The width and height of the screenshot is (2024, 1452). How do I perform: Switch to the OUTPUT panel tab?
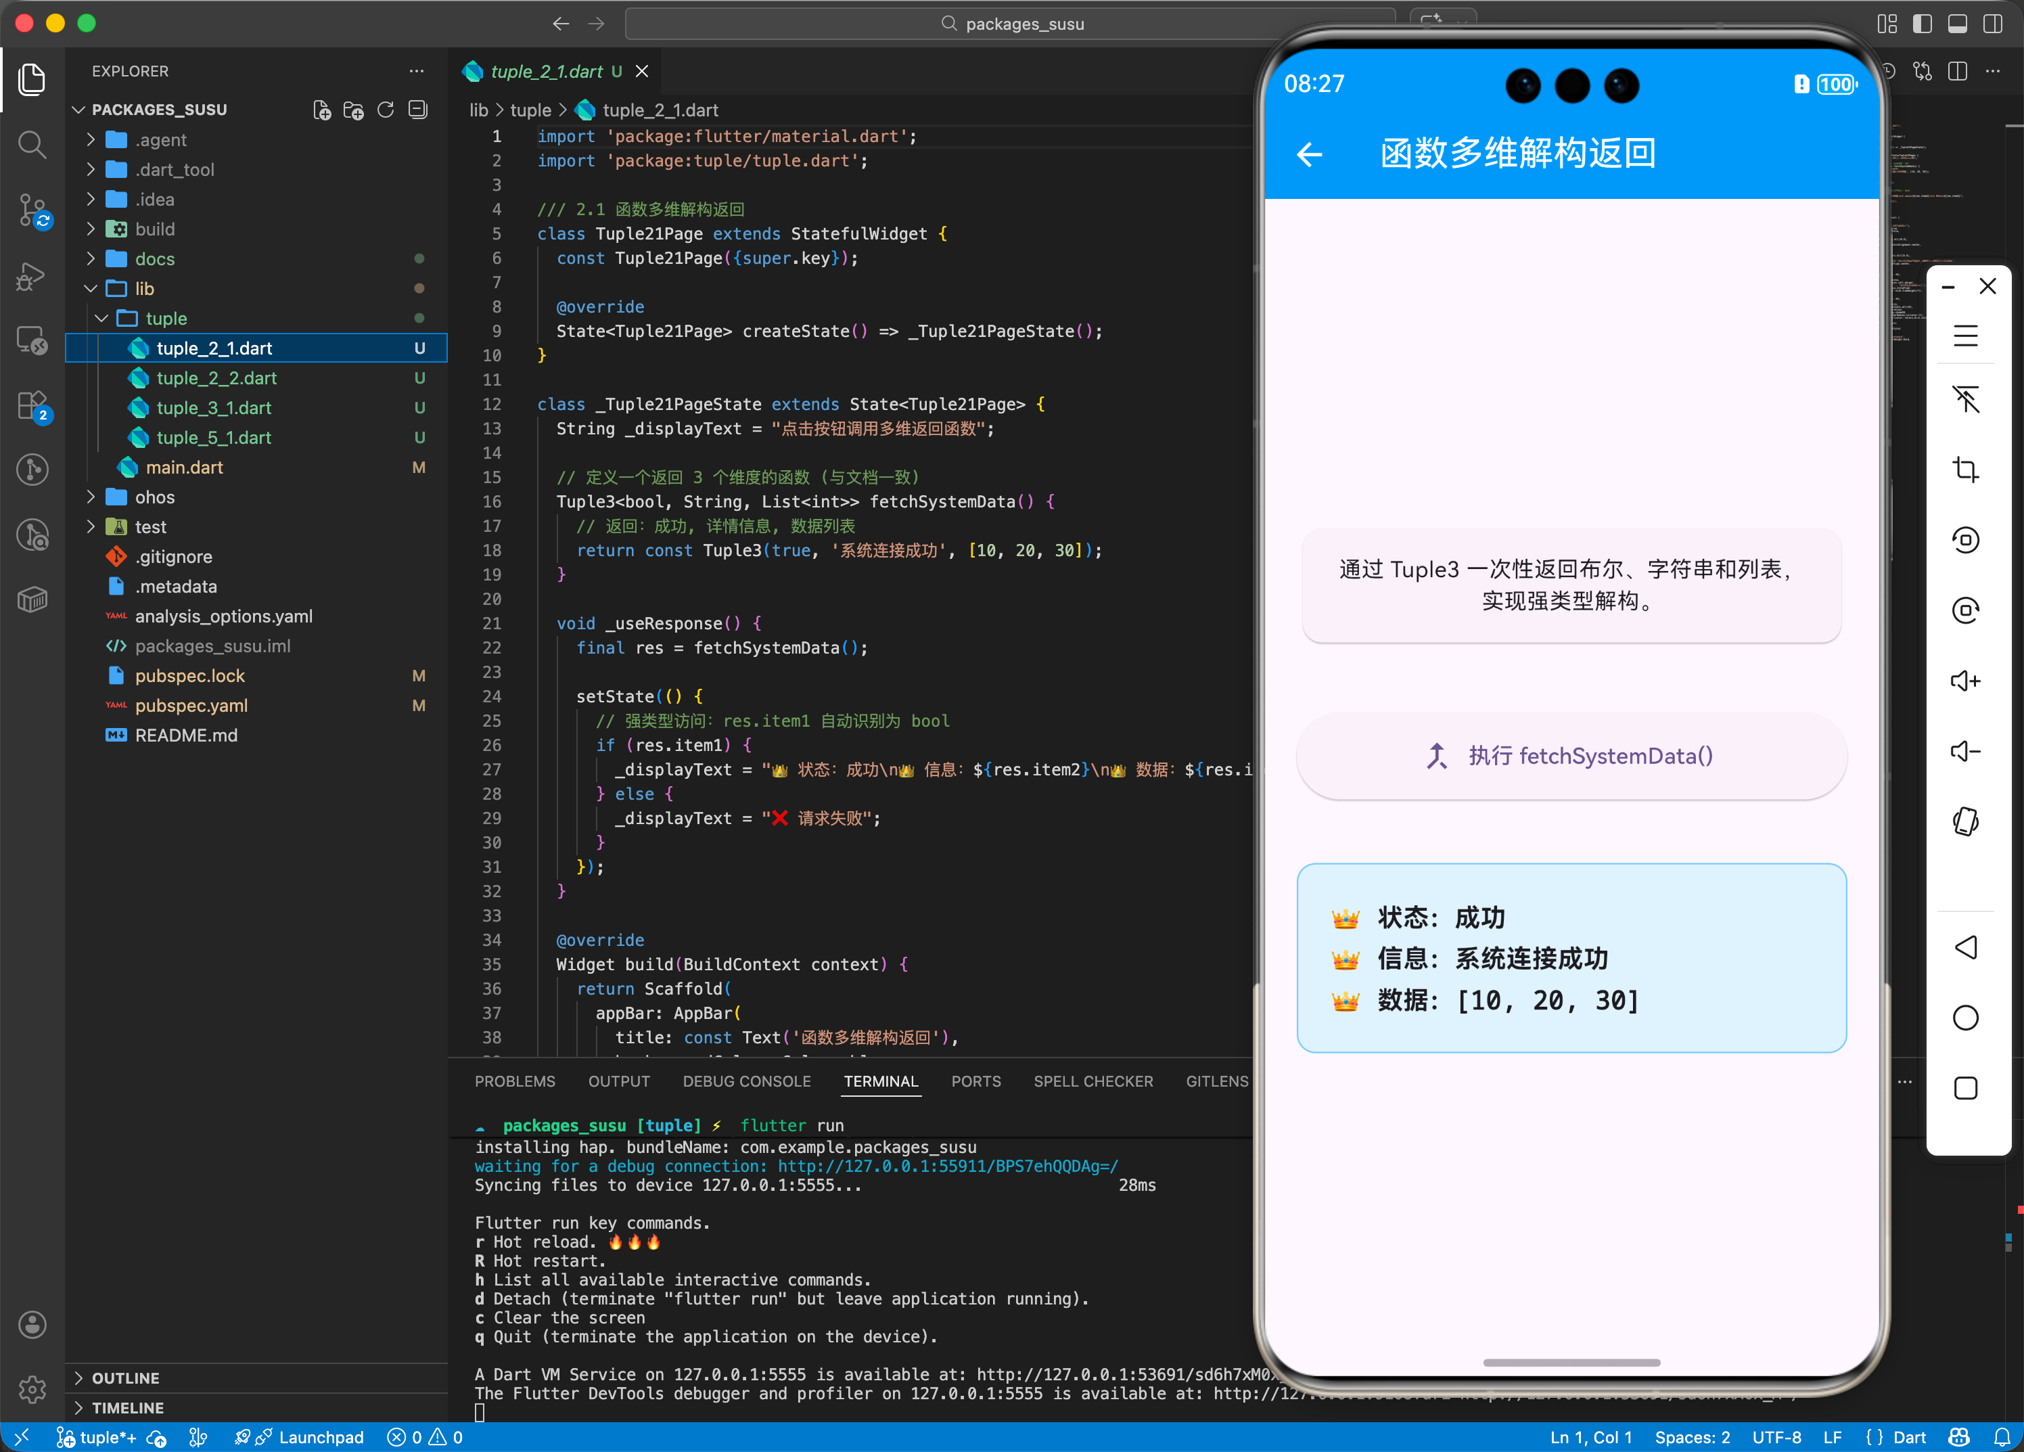620,1082
